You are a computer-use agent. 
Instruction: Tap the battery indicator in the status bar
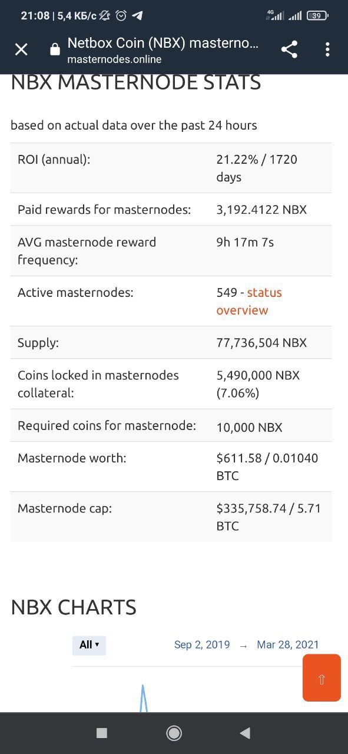318,16
